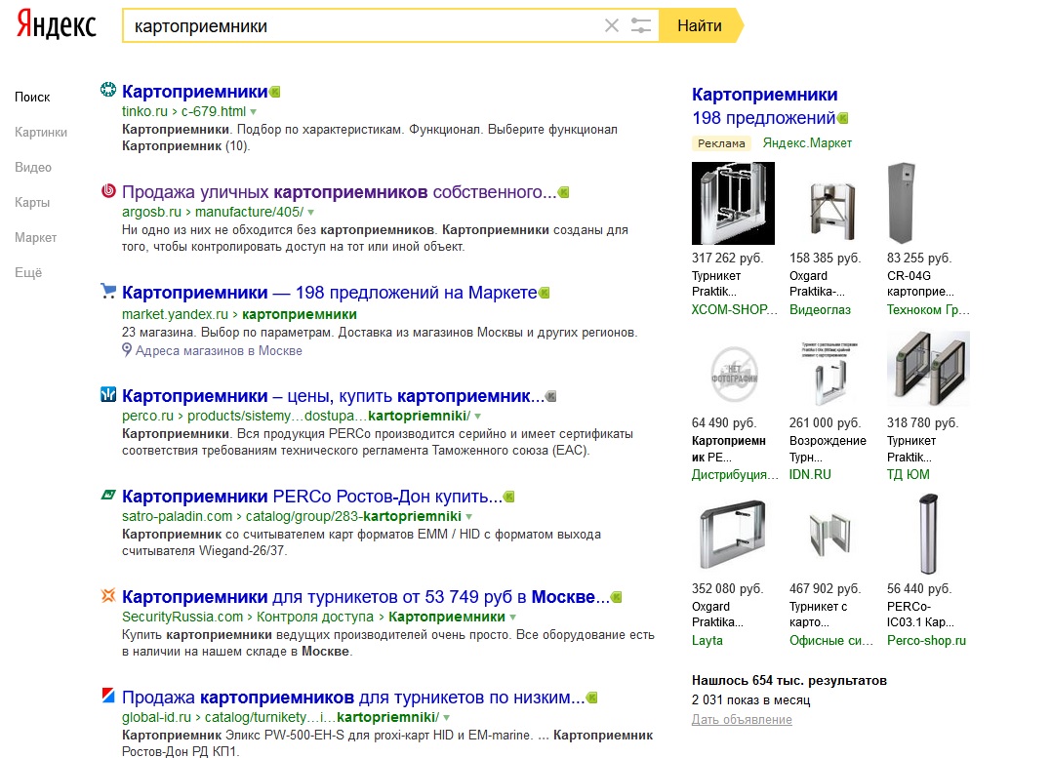Screen dimensions: 1051x758
Task: Click the perco.ru blue favicon
Action: point(108,394)
